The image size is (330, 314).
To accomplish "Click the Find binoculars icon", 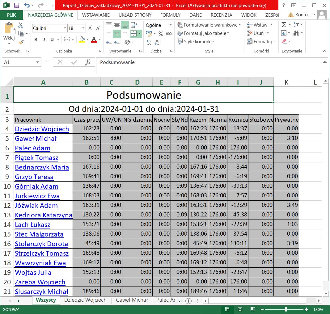I will (296, 33).
